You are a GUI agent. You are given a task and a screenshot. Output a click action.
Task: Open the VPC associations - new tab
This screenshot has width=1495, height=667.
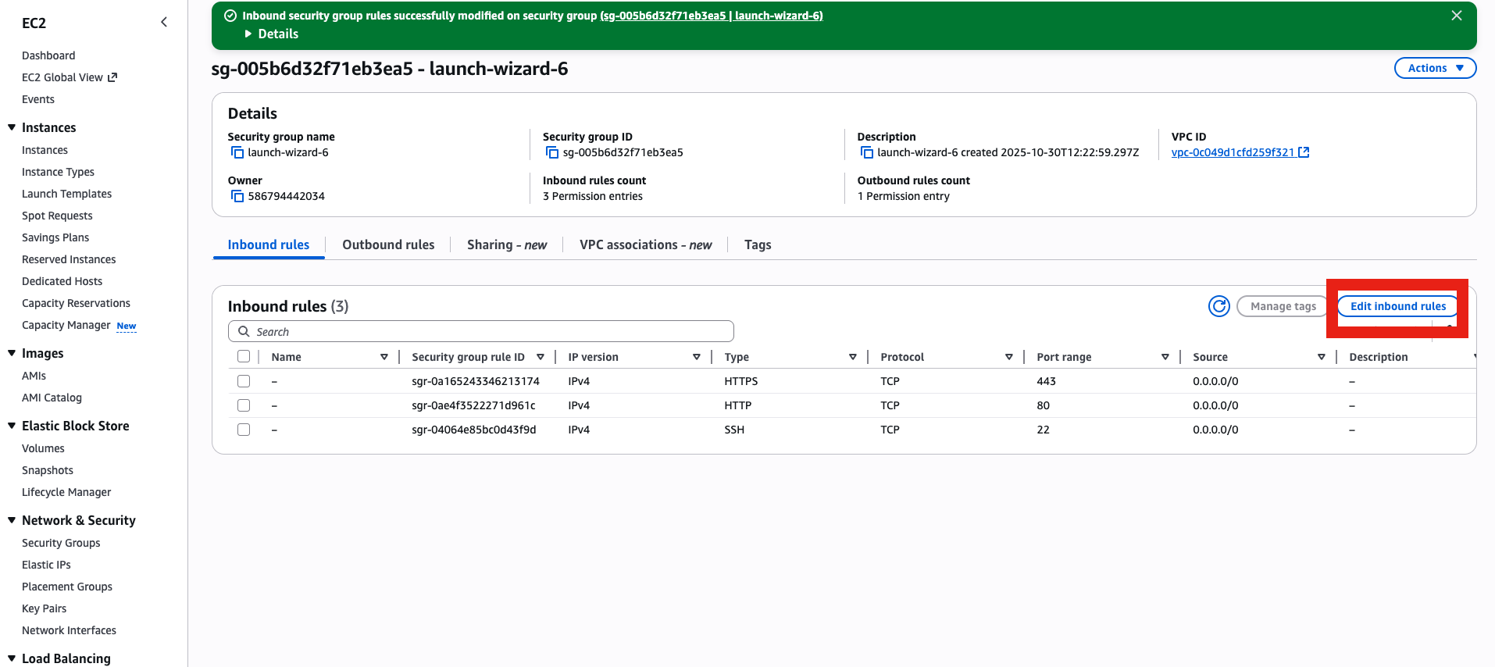(x=646, y=244)
